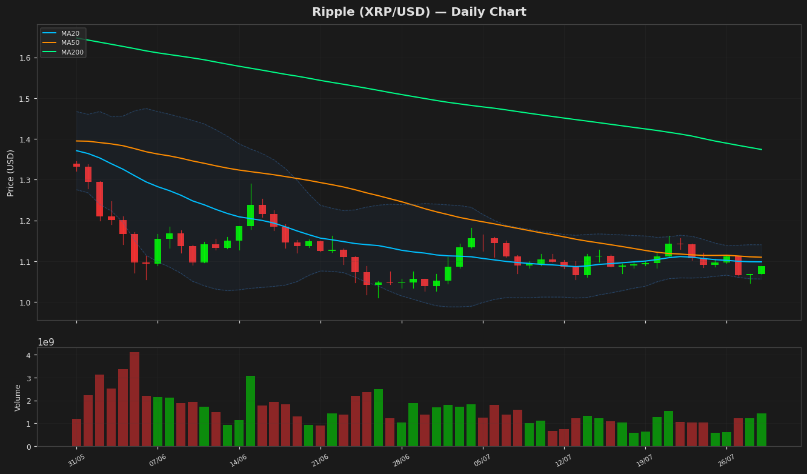Viewport: 807px width, 474px height.
Task: Select the MA200 legend entry
Action: pos(64,52)
